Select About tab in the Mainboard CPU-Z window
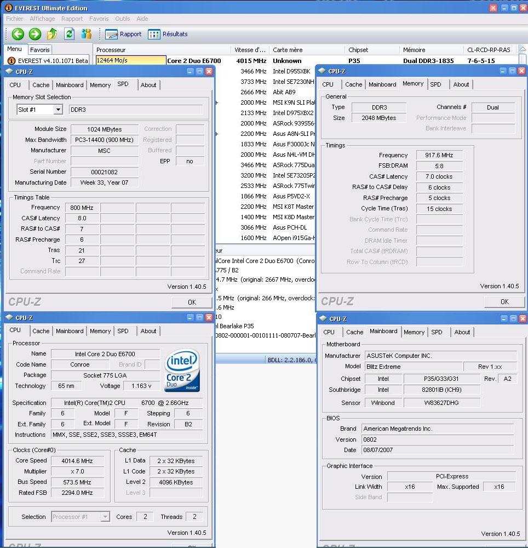Image resolution: width=528 pixels, height=548 pixels. [462, 332]
